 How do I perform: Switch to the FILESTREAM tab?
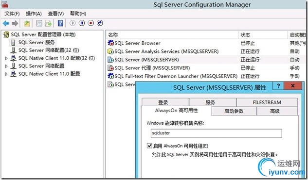click(267, 102)
